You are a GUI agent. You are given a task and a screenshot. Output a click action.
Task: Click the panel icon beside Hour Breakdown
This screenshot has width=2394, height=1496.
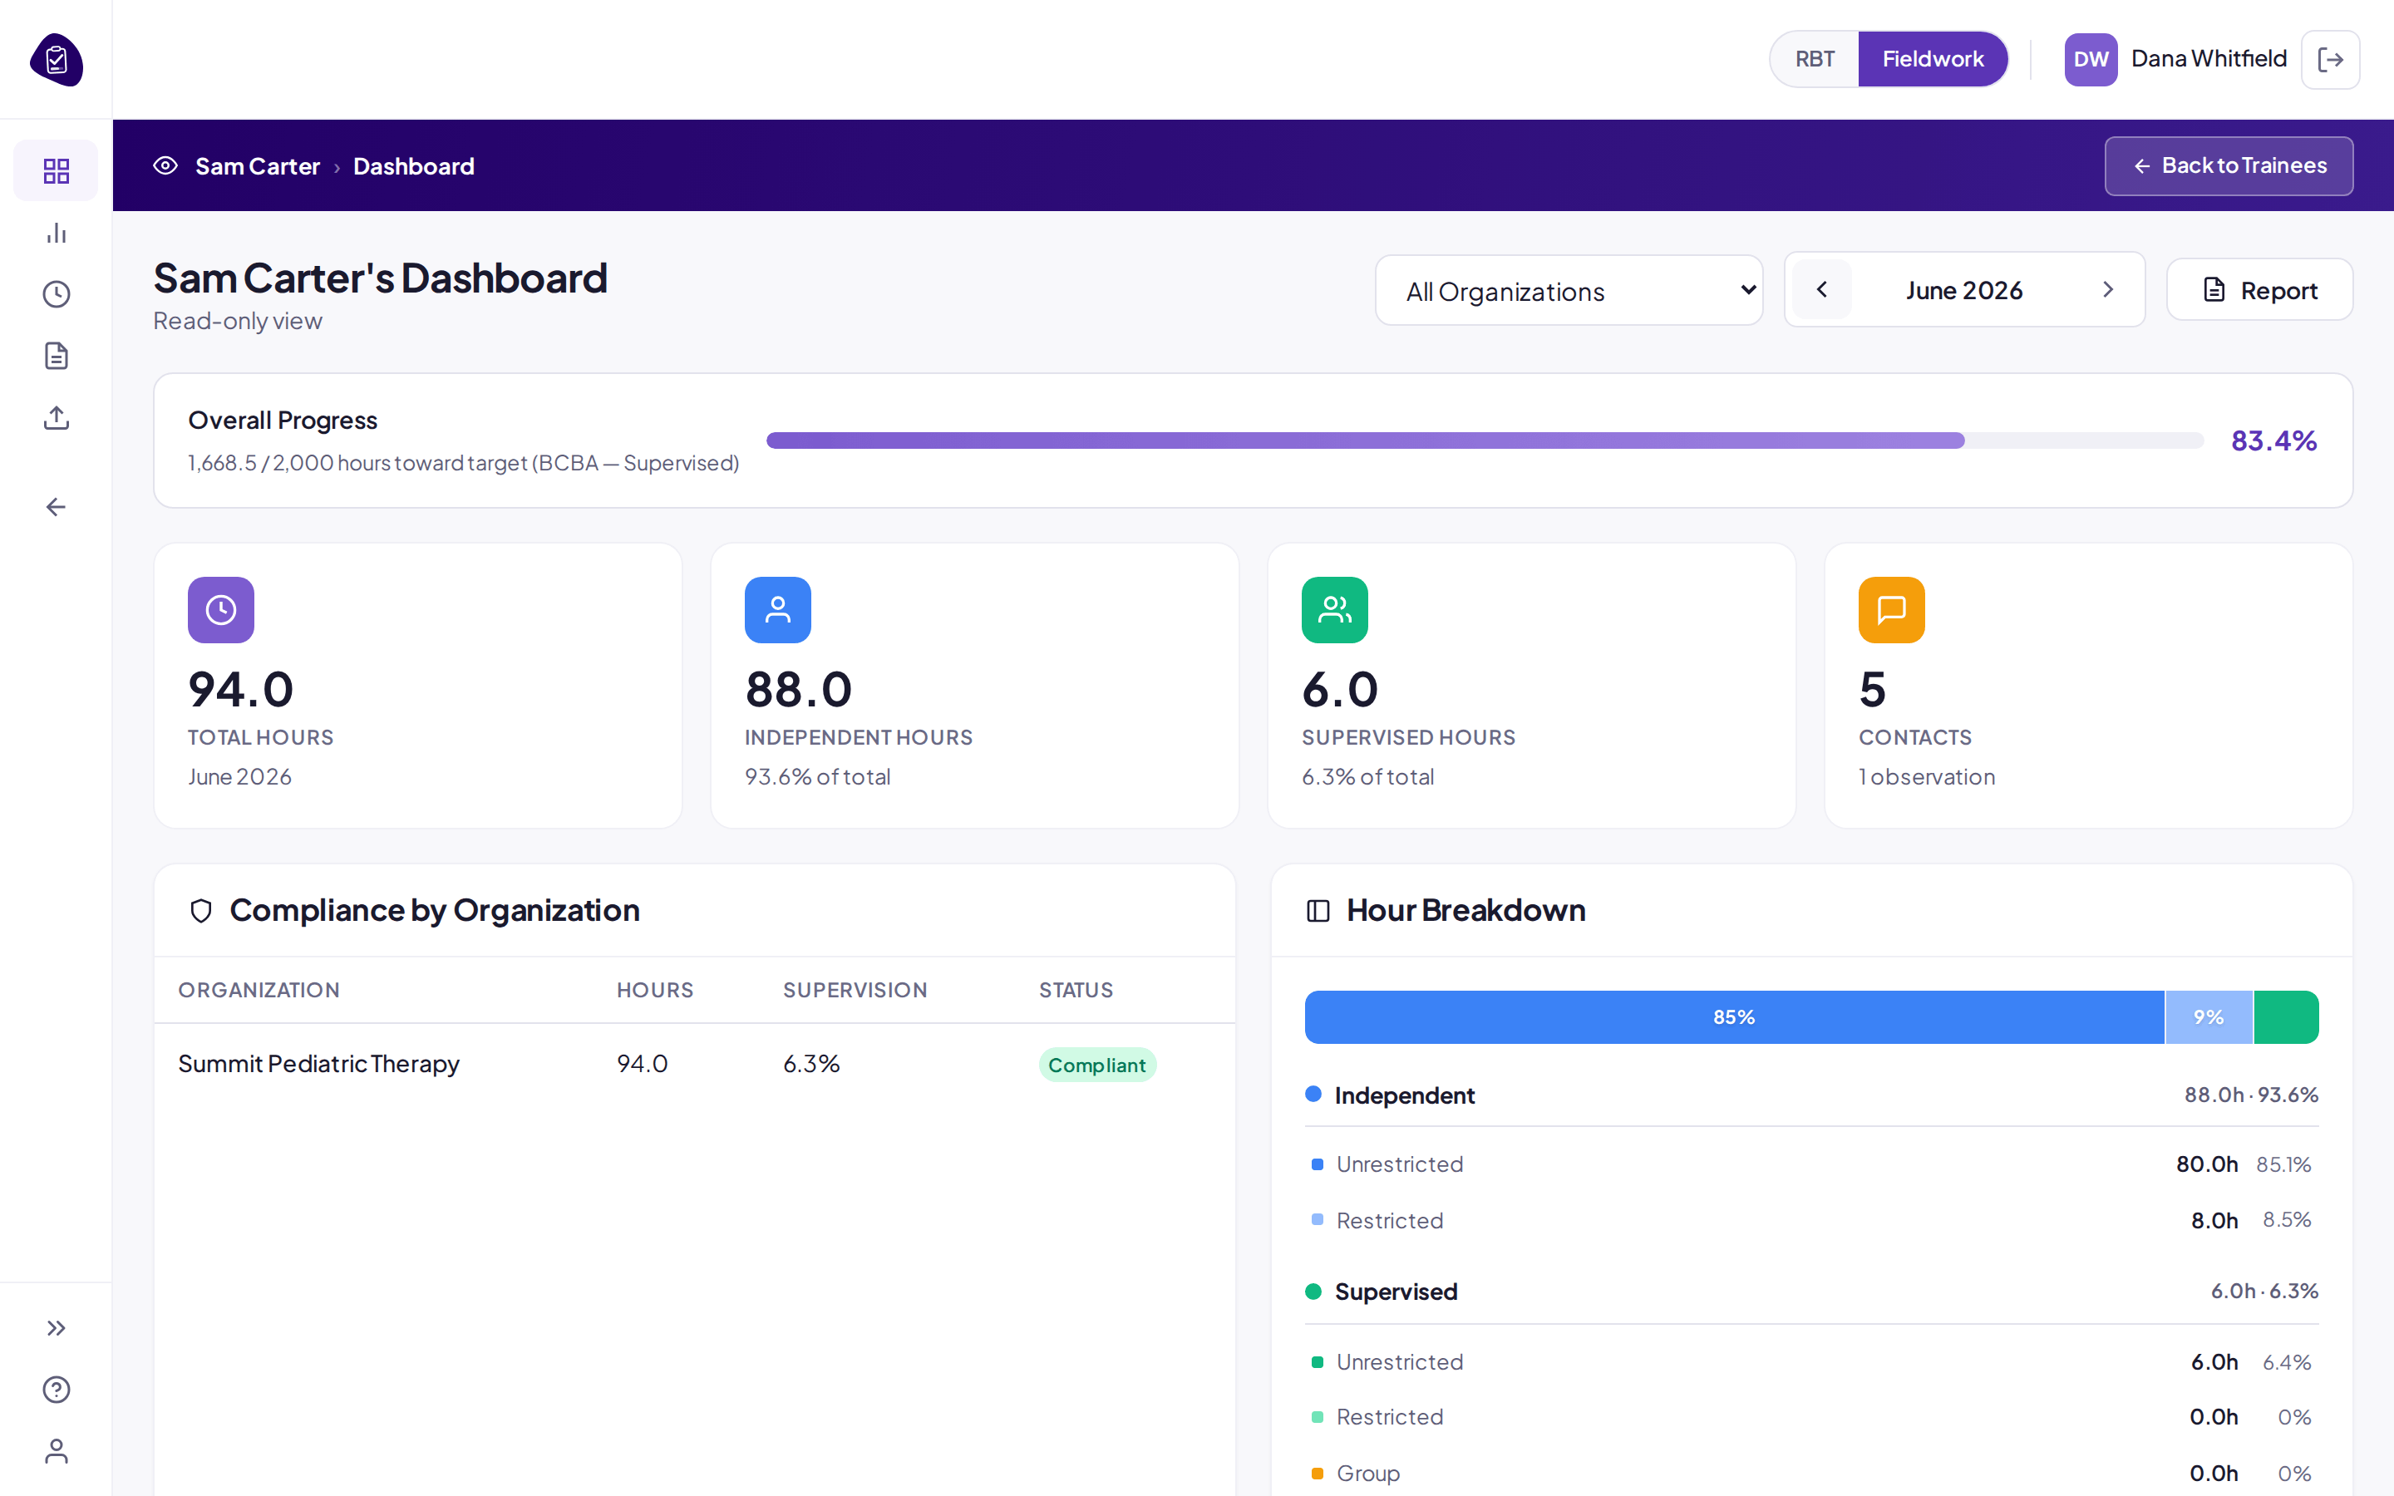pyautogui.click(x=1318, y=910)
